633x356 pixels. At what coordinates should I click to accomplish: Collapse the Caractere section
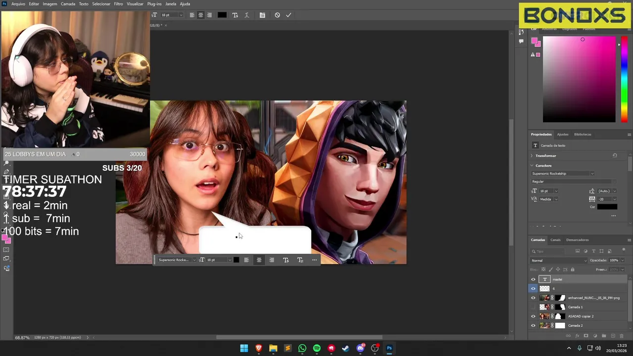click(x=532, y=166)
